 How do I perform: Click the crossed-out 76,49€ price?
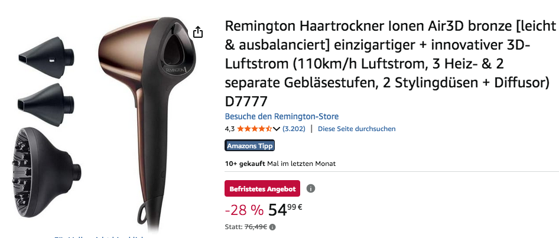click(256, 227)
